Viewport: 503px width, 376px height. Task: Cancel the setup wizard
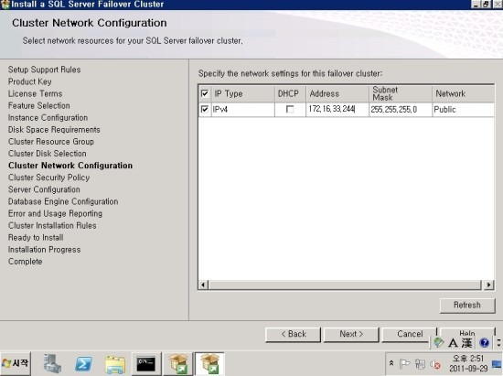(x=410, y=334)
